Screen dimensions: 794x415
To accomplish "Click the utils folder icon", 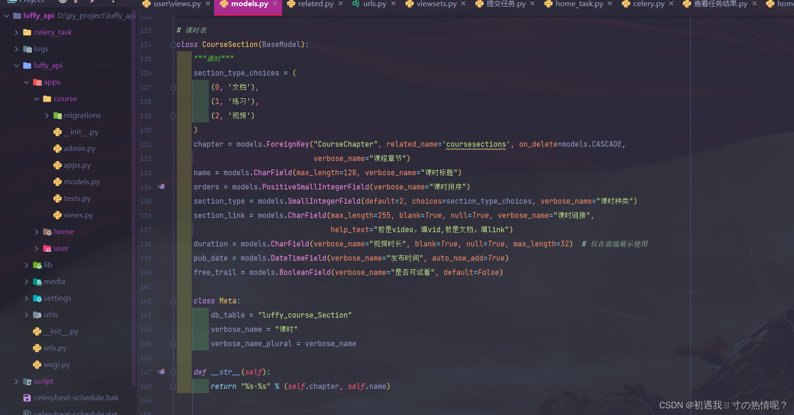I will tap(37, 315).
